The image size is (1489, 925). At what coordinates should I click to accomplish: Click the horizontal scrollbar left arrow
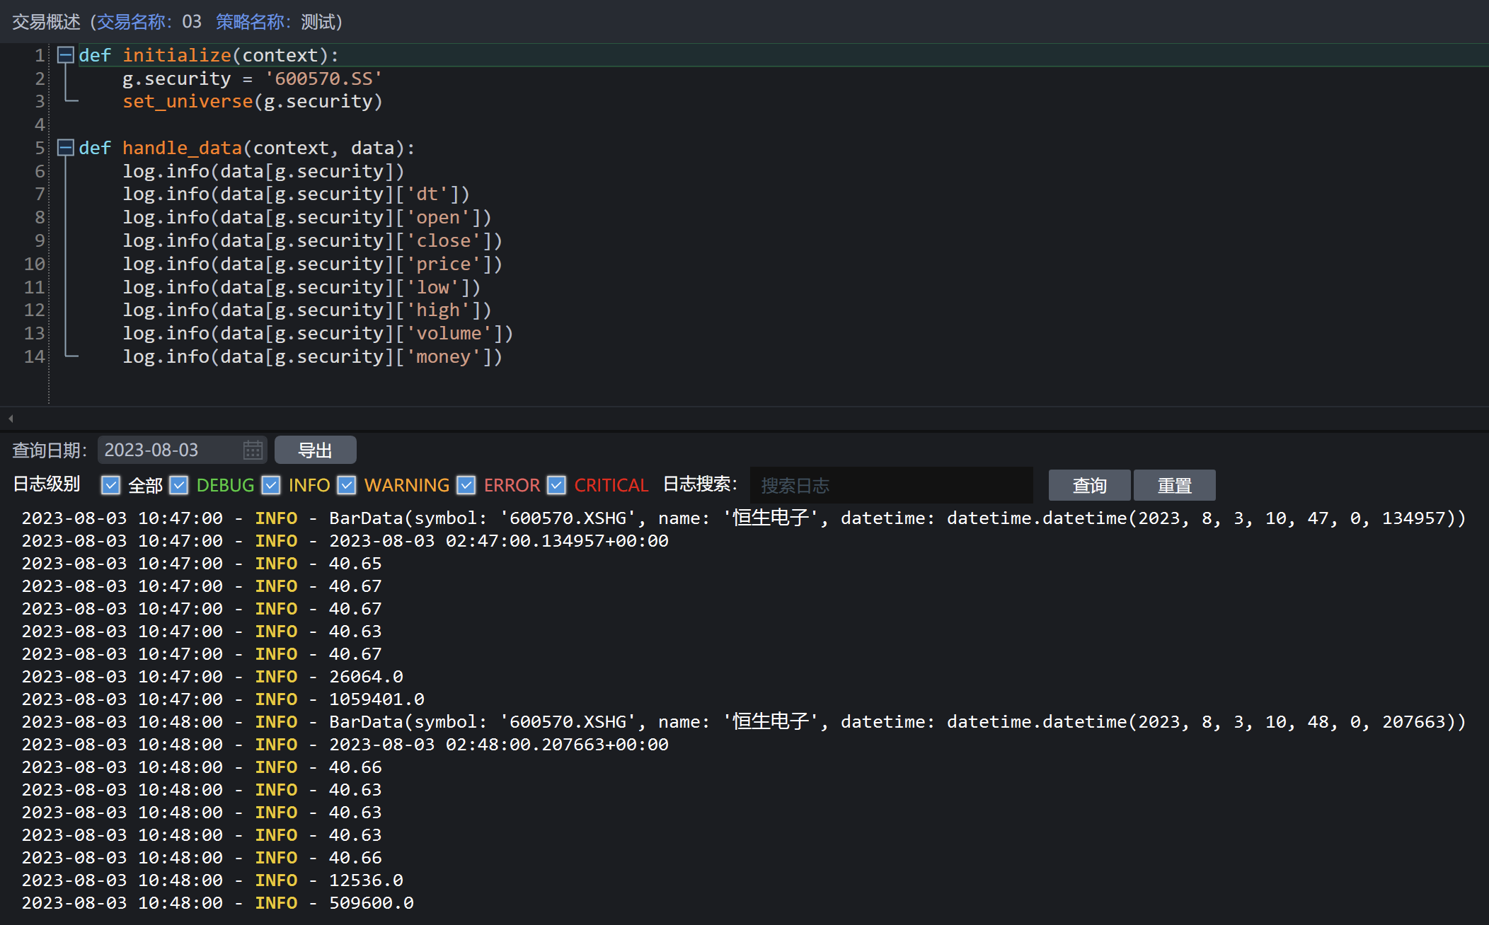coord(11,419)
